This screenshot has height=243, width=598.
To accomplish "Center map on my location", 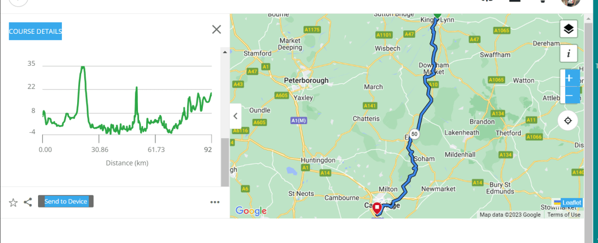I will 568,121.
